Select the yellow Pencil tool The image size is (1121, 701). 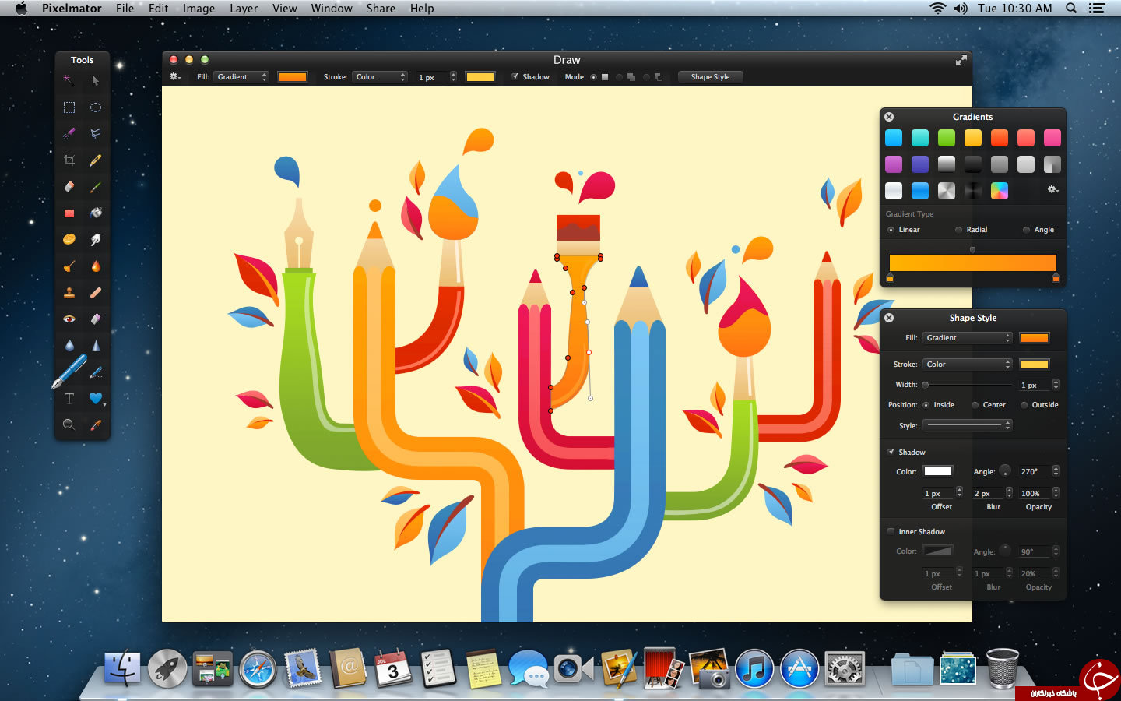click(x=95, y=160)
